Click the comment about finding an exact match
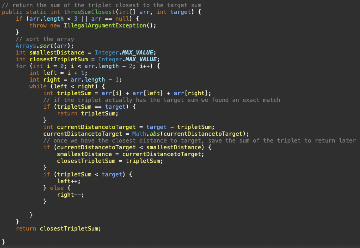The height and width of the screenshot is (248, 360). point(162,100)
